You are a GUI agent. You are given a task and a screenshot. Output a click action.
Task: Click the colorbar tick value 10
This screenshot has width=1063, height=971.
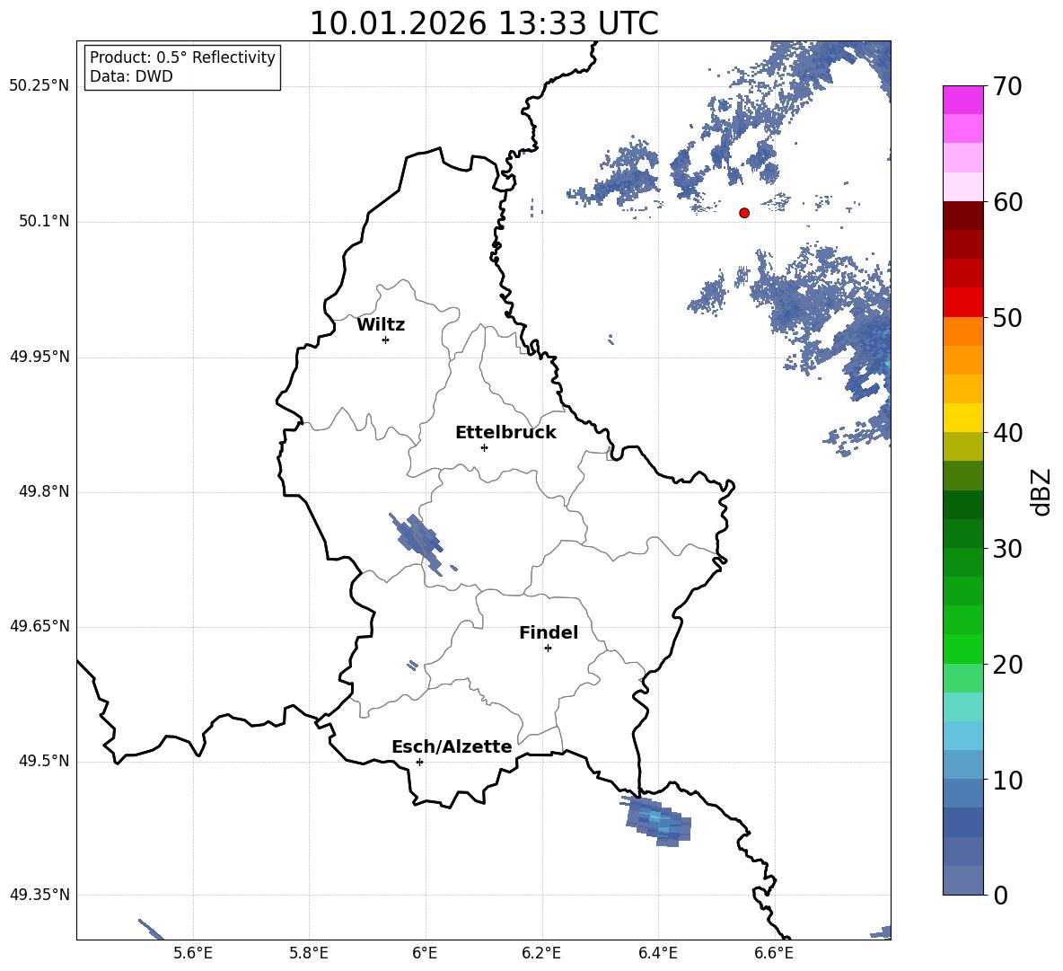click(x=1007, y=780)
